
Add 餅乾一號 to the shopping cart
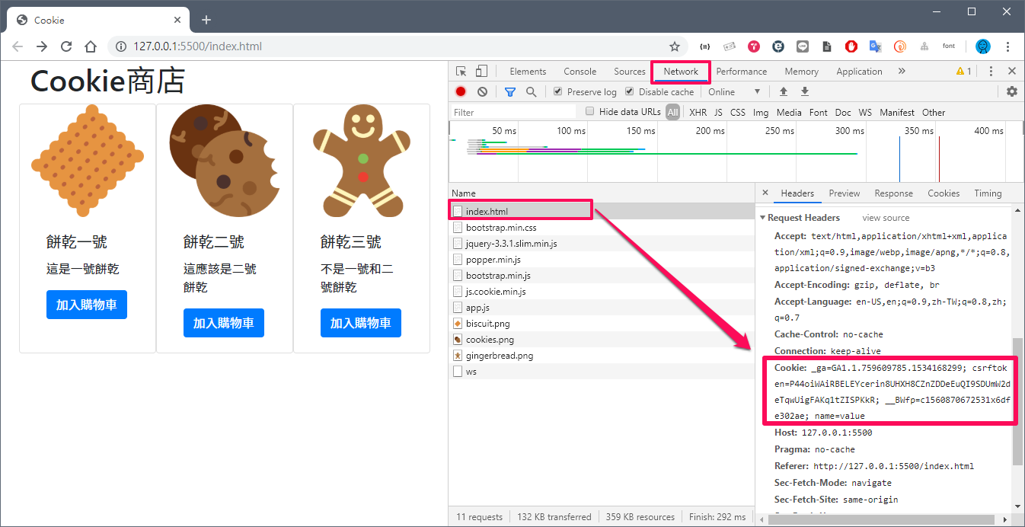87,305
